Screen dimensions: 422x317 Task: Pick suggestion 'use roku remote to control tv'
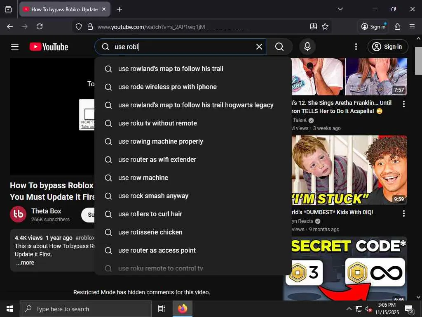193,268
